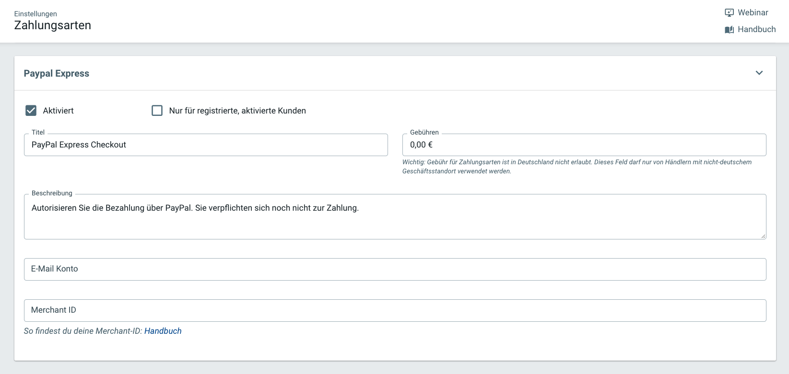Image resolution: width=789 pixels, height=374 pixels.
Task: Click the E-Mail Konto field
Action: pos(395,269)
